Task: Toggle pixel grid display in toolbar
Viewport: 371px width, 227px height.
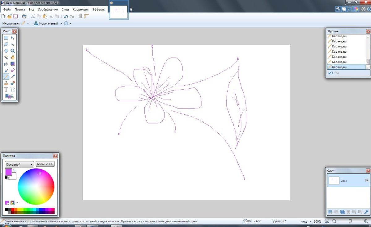Action: 80,16
